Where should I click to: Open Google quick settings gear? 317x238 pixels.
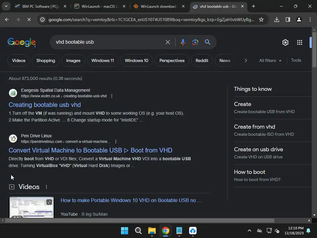285,42
